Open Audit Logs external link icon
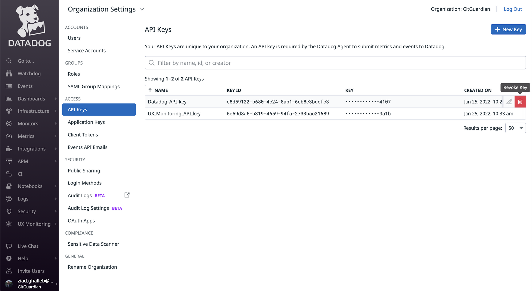The width and height of the screenshot is (532, 291). point(127,195)
